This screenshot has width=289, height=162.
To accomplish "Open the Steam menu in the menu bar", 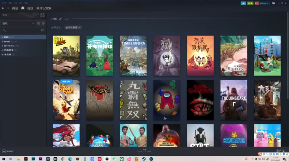I will pos(4,3).
